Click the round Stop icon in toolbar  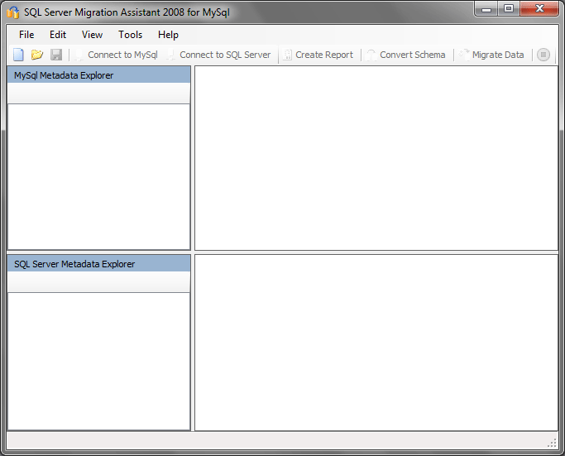tap(543, 55)
